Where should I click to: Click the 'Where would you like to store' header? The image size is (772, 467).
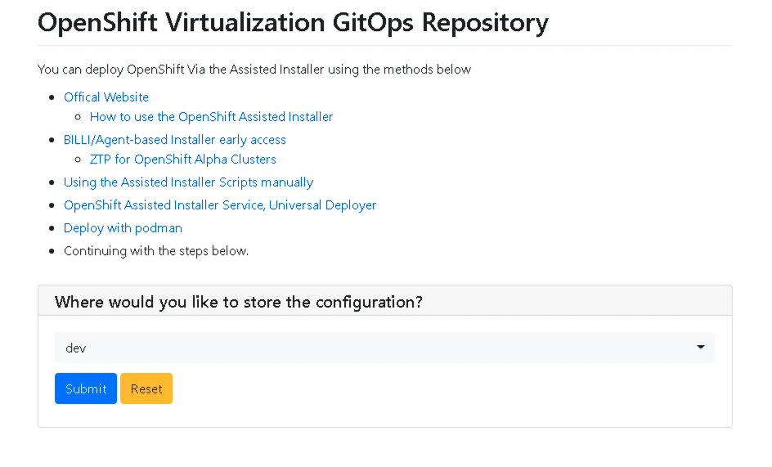(239, 302)
